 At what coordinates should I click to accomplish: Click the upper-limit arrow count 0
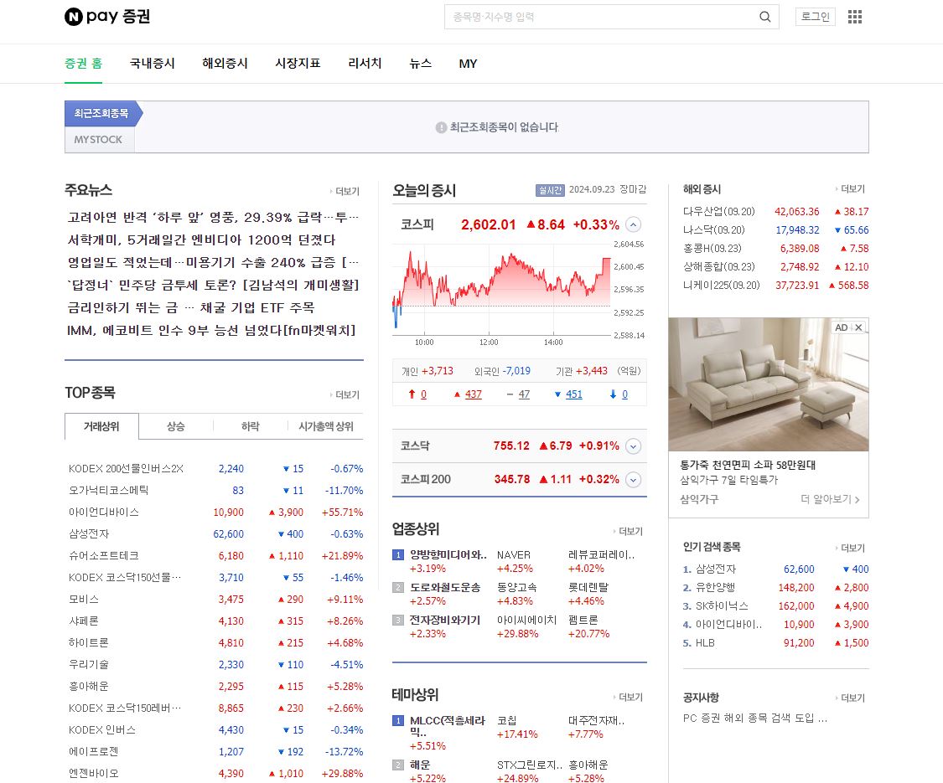pyautogui.click(x=423, y=394)
